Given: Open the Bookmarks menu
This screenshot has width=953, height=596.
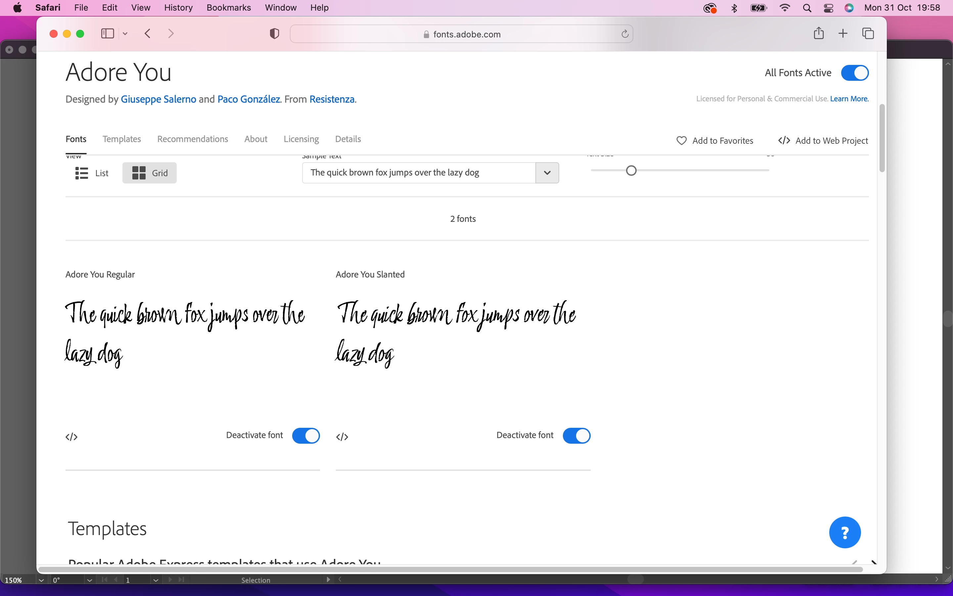Looking at the screenshot, I should pos(228,8).
